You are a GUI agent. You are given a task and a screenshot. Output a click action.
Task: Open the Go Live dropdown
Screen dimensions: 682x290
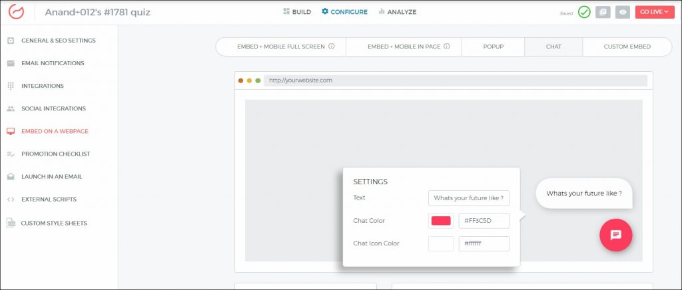click(655, 12)
